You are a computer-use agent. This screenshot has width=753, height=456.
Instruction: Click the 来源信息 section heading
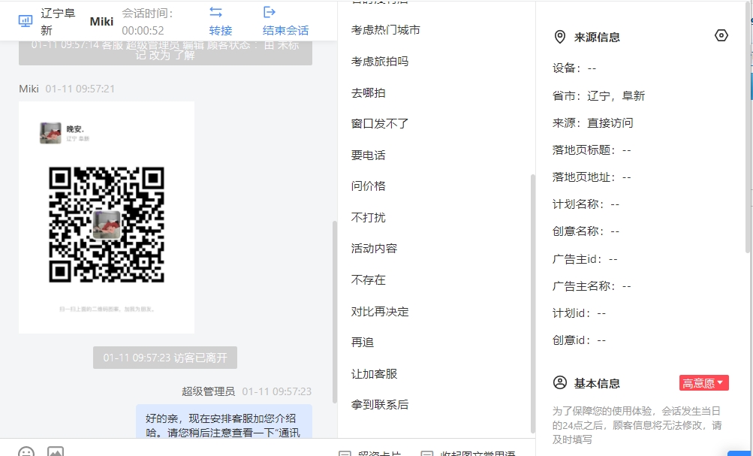pos(597,37)
